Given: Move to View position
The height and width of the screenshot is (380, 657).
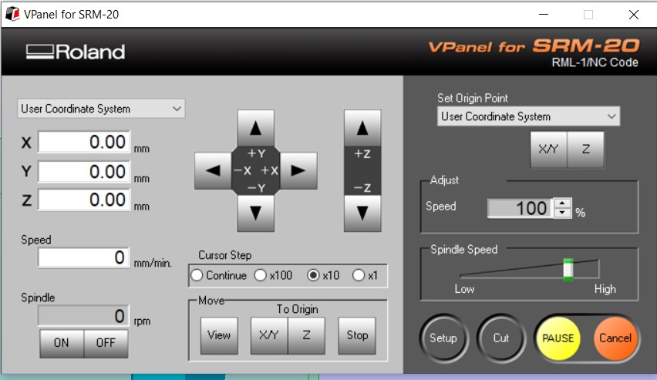Looking at the screenshot, I should [x=219, y=335].
